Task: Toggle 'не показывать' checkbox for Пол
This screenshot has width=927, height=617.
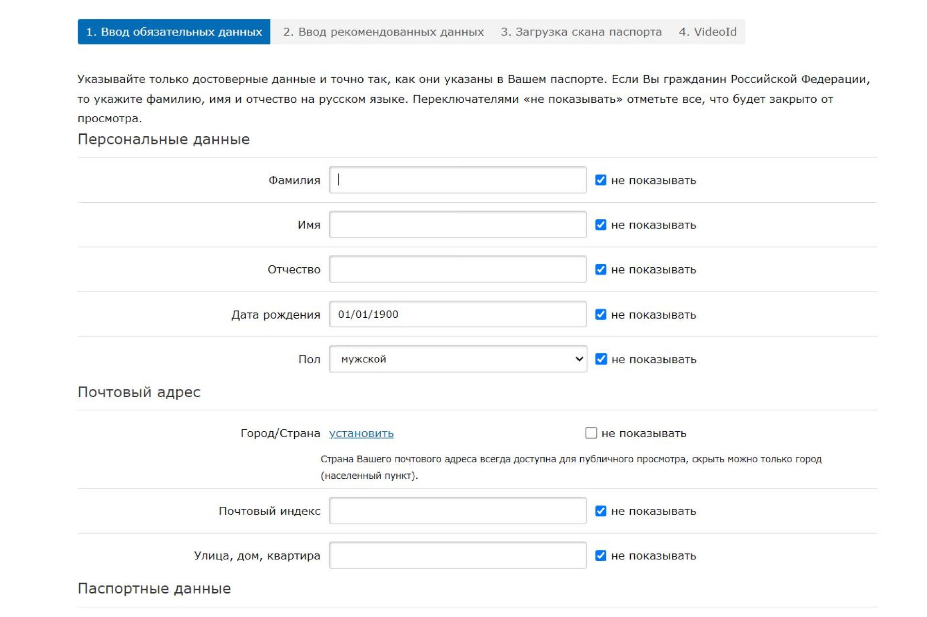Action: pyautogui.click(x=601, y=359)
